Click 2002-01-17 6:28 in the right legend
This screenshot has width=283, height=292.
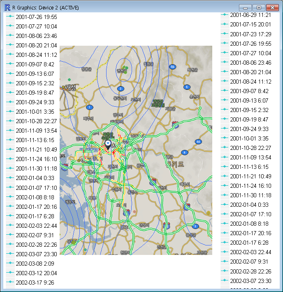(249, 243)
